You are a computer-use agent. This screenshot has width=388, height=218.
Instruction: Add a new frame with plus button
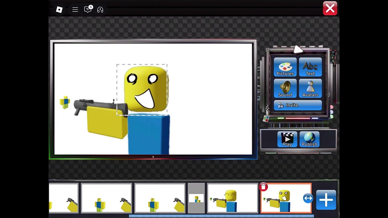[x=326, y=200]
